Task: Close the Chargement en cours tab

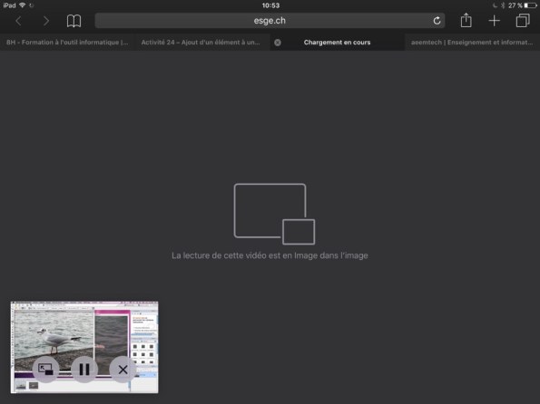Action: pos(278,43)
